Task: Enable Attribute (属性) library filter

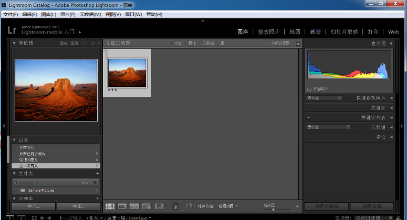Action: 192,43
